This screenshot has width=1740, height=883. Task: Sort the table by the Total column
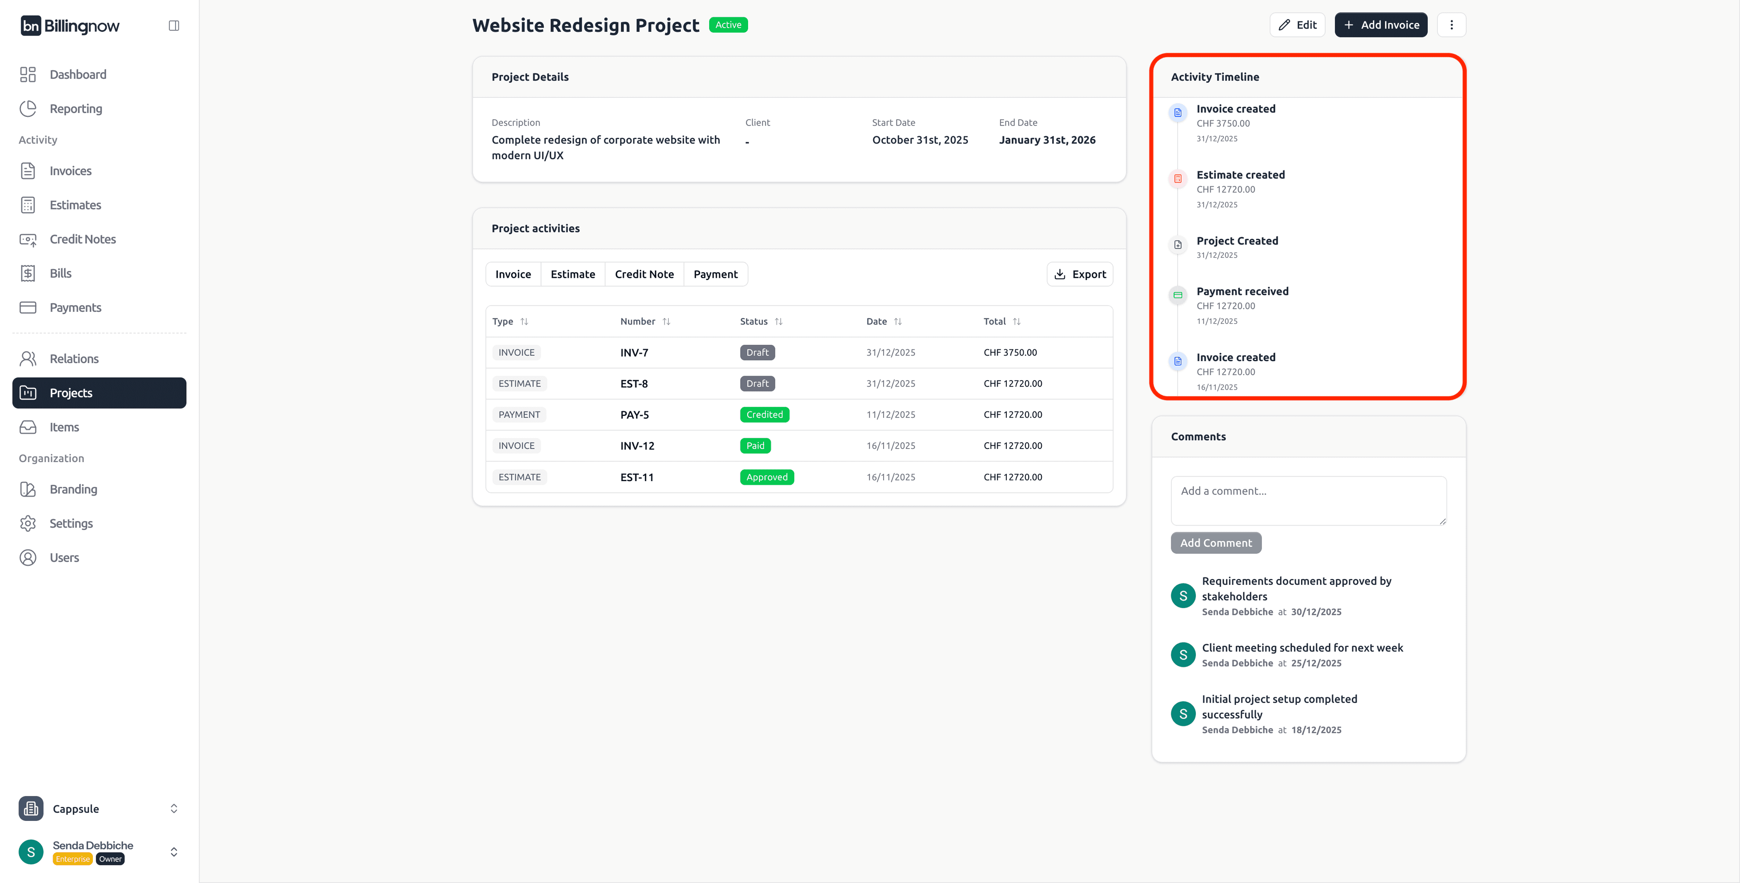pos(1016,322)
